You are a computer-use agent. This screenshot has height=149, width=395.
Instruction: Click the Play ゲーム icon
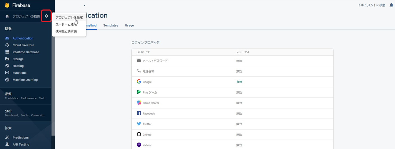click(x=139, y=92)
